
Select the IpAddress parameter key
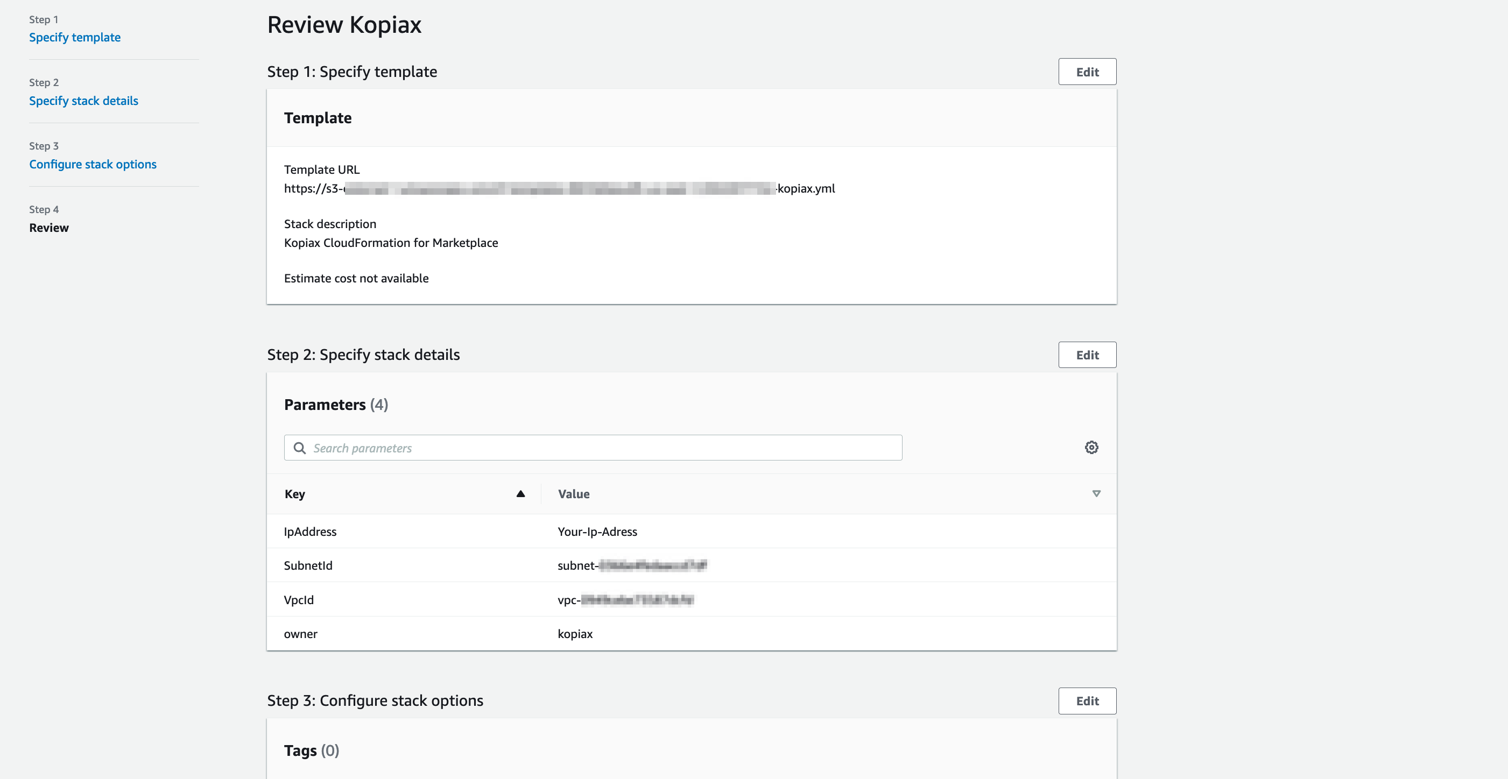pyautogui.click(x=310, y=532)
